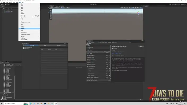Switch to the Game tab beside Scene

[x=56, y=6]
